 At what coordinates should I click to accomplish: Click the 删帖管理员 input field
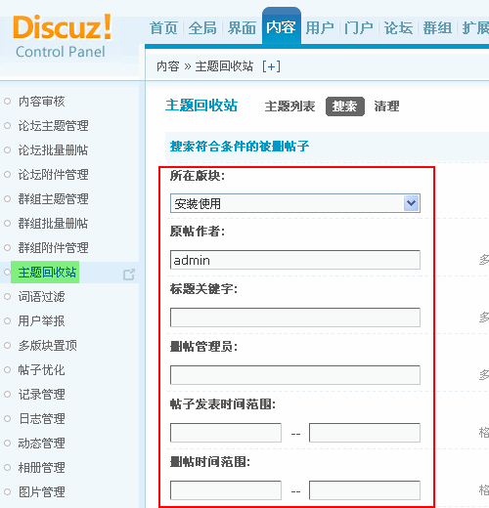pyautogui.click(x=295, y=375)
